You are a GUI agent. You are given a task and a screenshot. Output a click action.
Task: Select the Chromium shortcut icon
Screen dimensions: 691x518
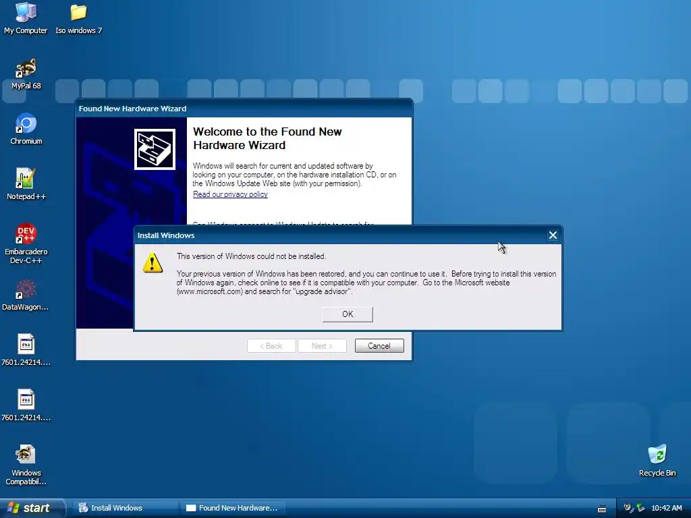click(x=26, y=129)
